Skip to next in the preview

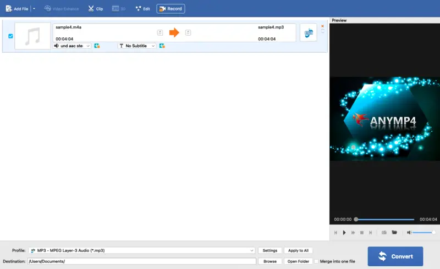pyautogui.click(x=370, y=233)
